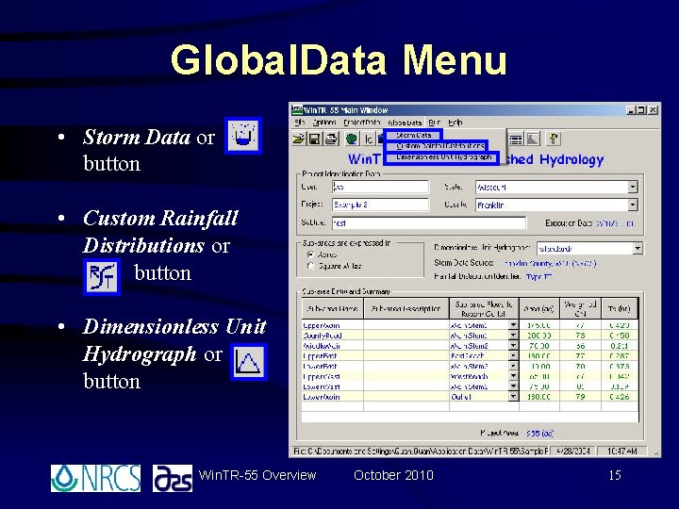Click the Outlet cell in LowerMain row
The image size is (679, 509).
[479, 397]
